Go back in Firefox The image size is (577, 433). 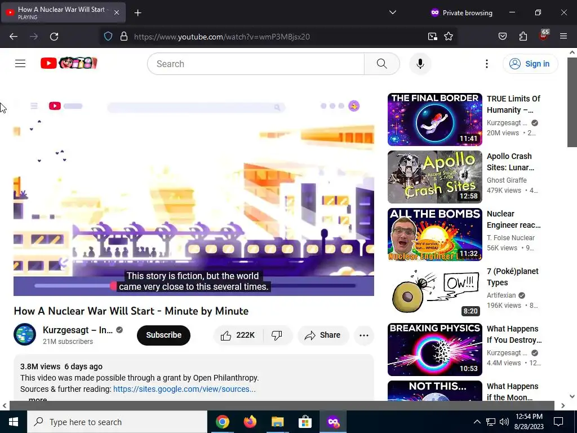[14, 37]
